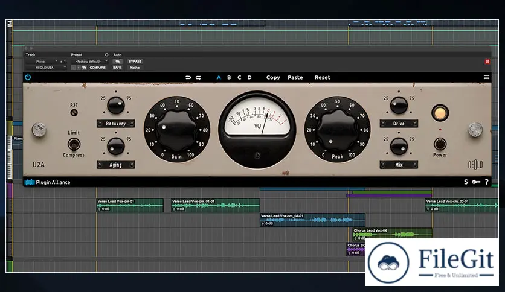This screenshot has height=292, width=505.
Task: Open the hamburger menu in the plugin toolbar
Action: click(486, 77)
